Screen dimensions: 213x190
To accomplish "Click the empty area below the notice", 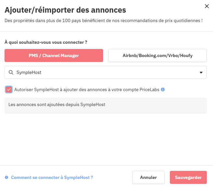I will pyautogui.click(x=106, y=139).
